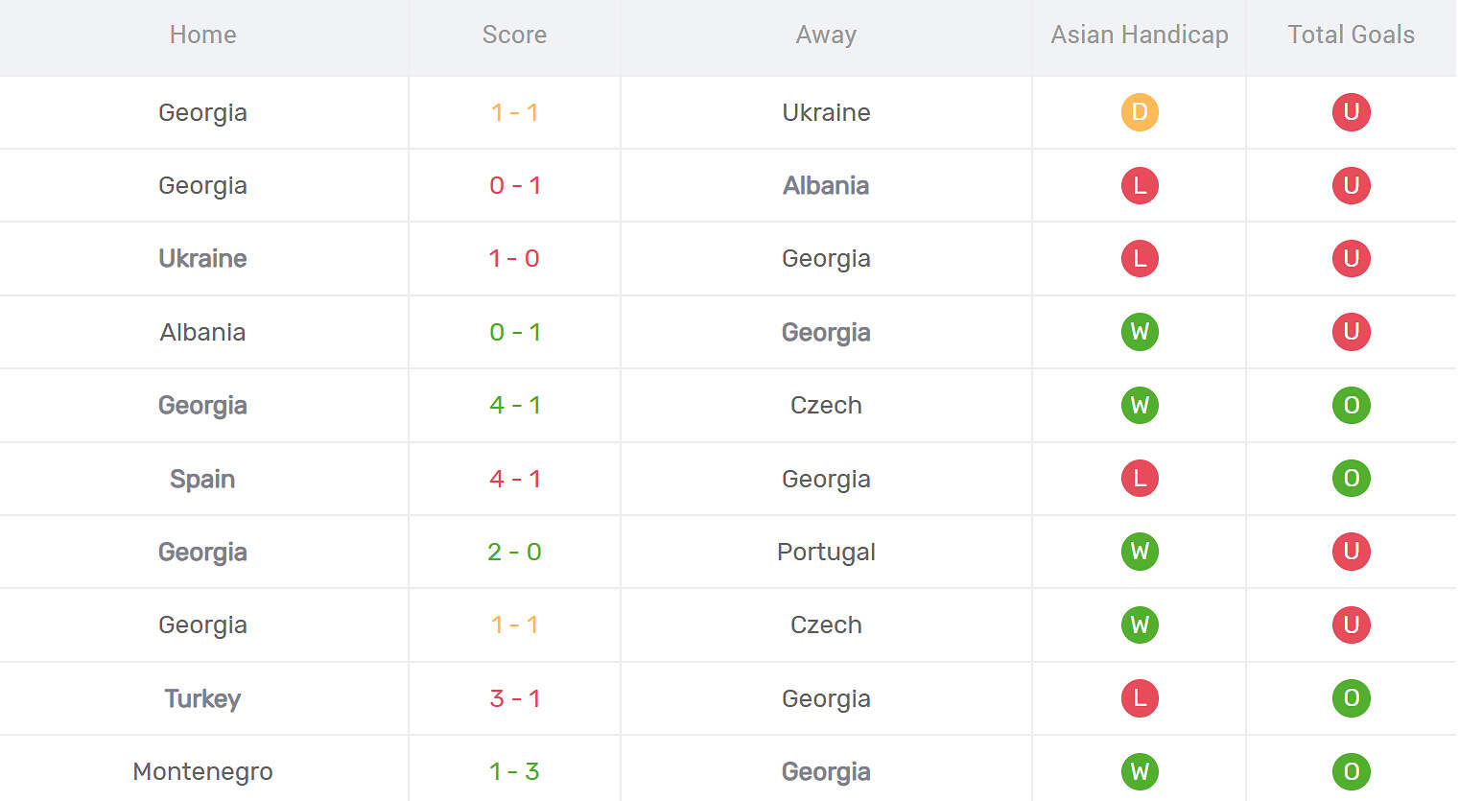Click the W handicap badge for Georgia-Czech 1-1
The height and width of the screenshot is (801, 1459).
coord(1140,624)
